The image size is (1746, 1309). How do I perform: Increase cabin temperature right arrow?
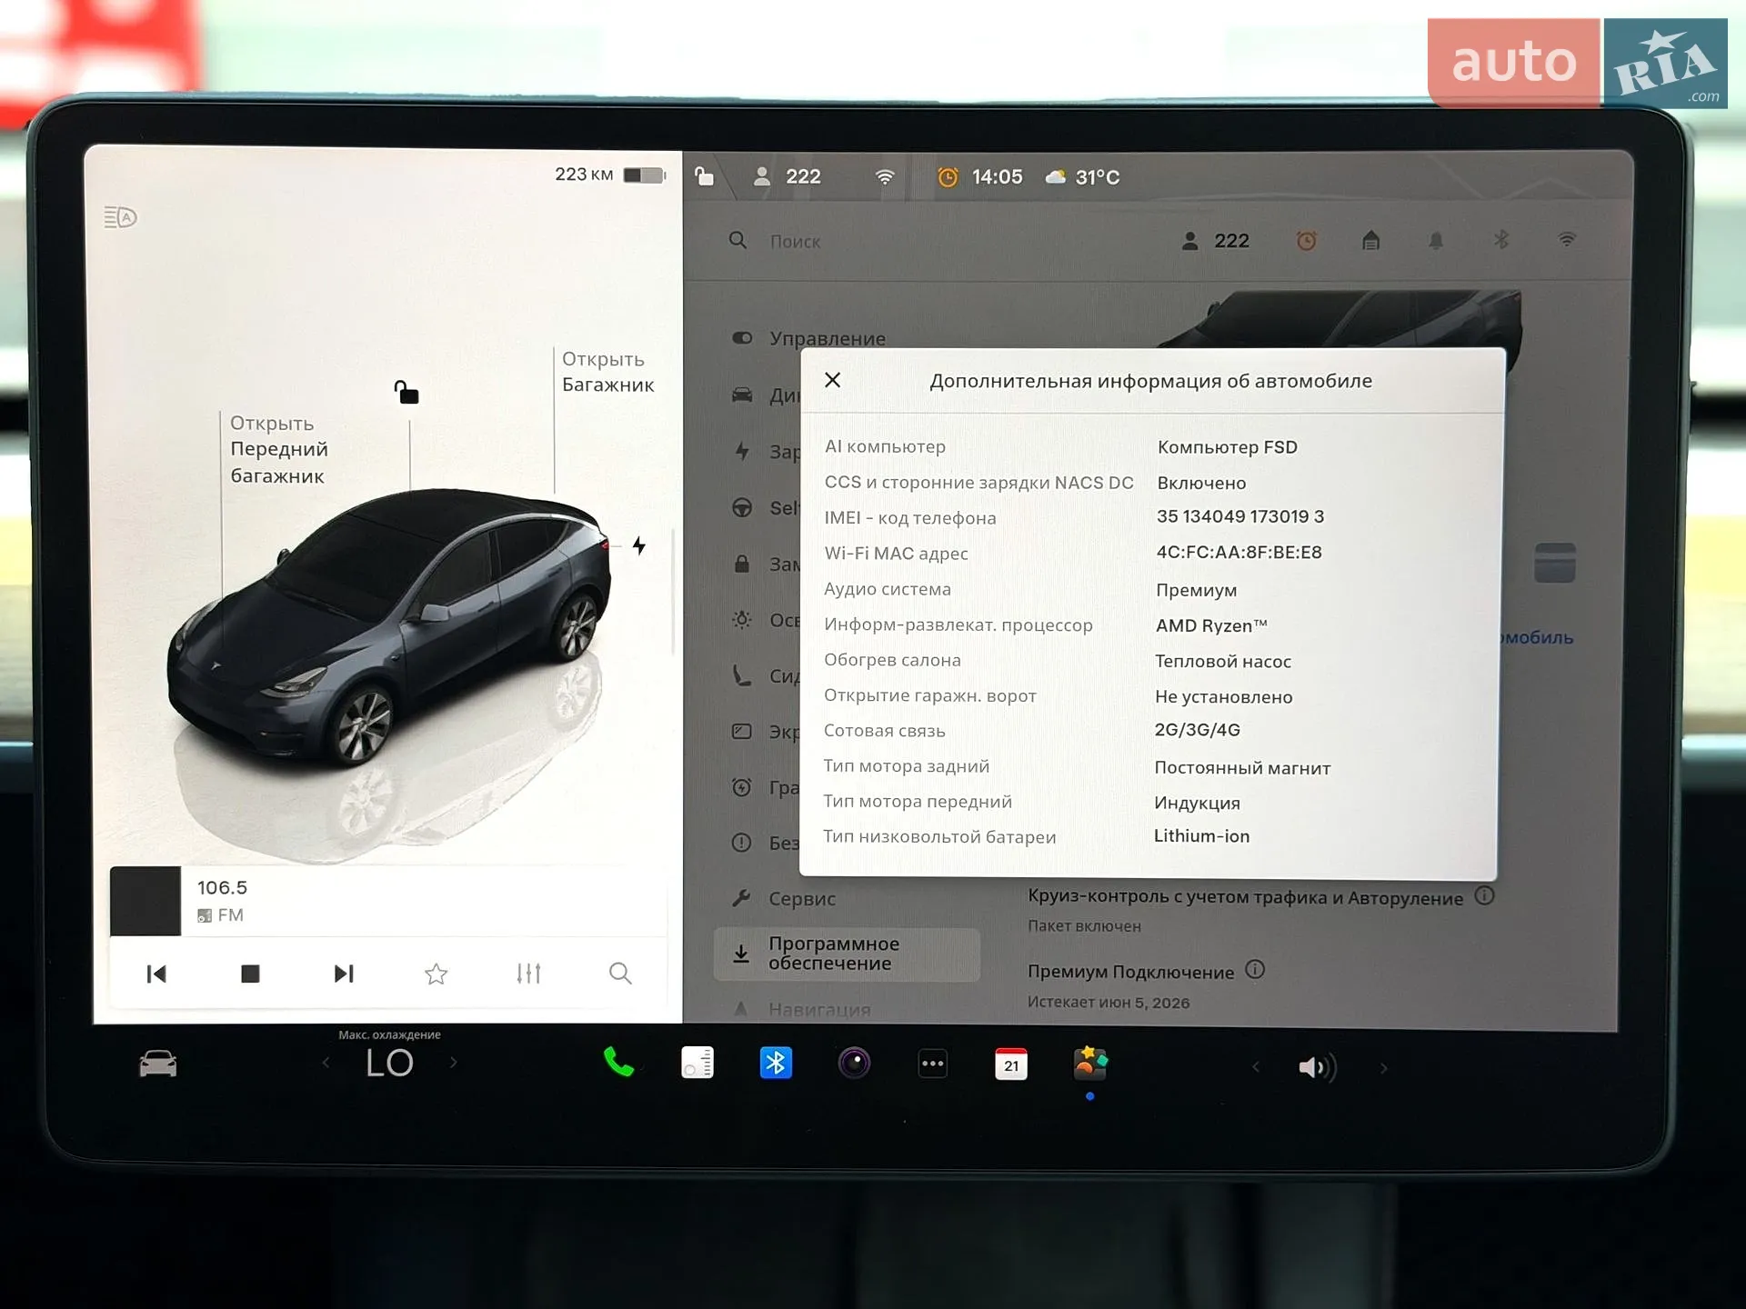coord(454,1062)
